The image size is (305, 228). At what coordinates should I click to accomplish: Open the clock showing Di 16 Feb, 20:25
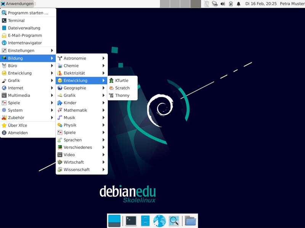tap(261, 4)
